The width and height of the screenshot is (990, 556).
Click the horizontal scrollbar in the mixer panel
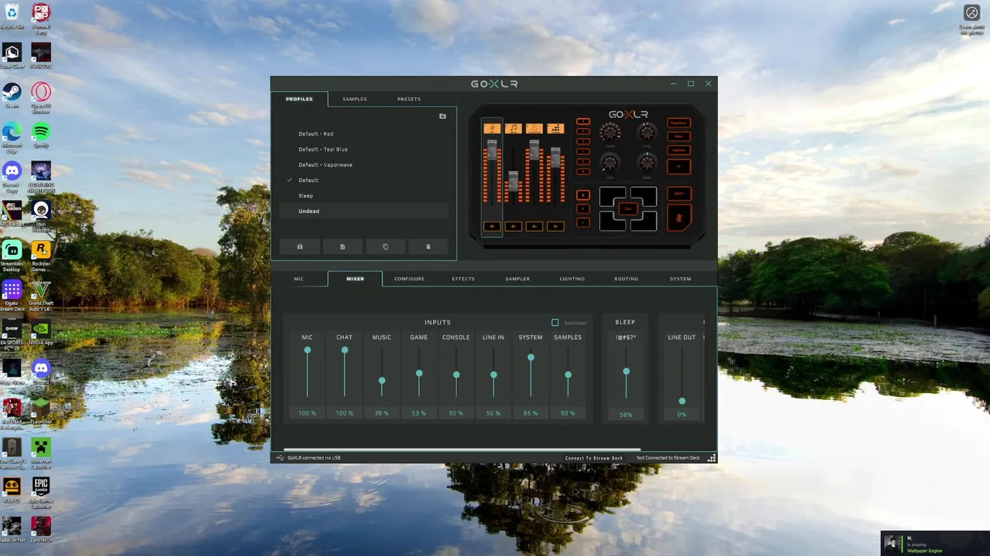(462, 449)
